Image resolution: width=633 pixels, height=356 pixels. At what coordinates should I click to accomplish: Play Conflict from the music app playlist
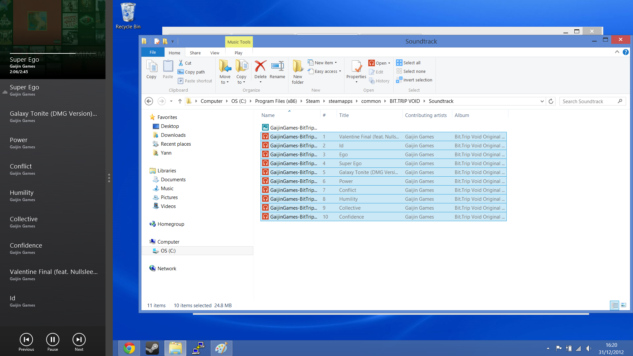(53, 169)
